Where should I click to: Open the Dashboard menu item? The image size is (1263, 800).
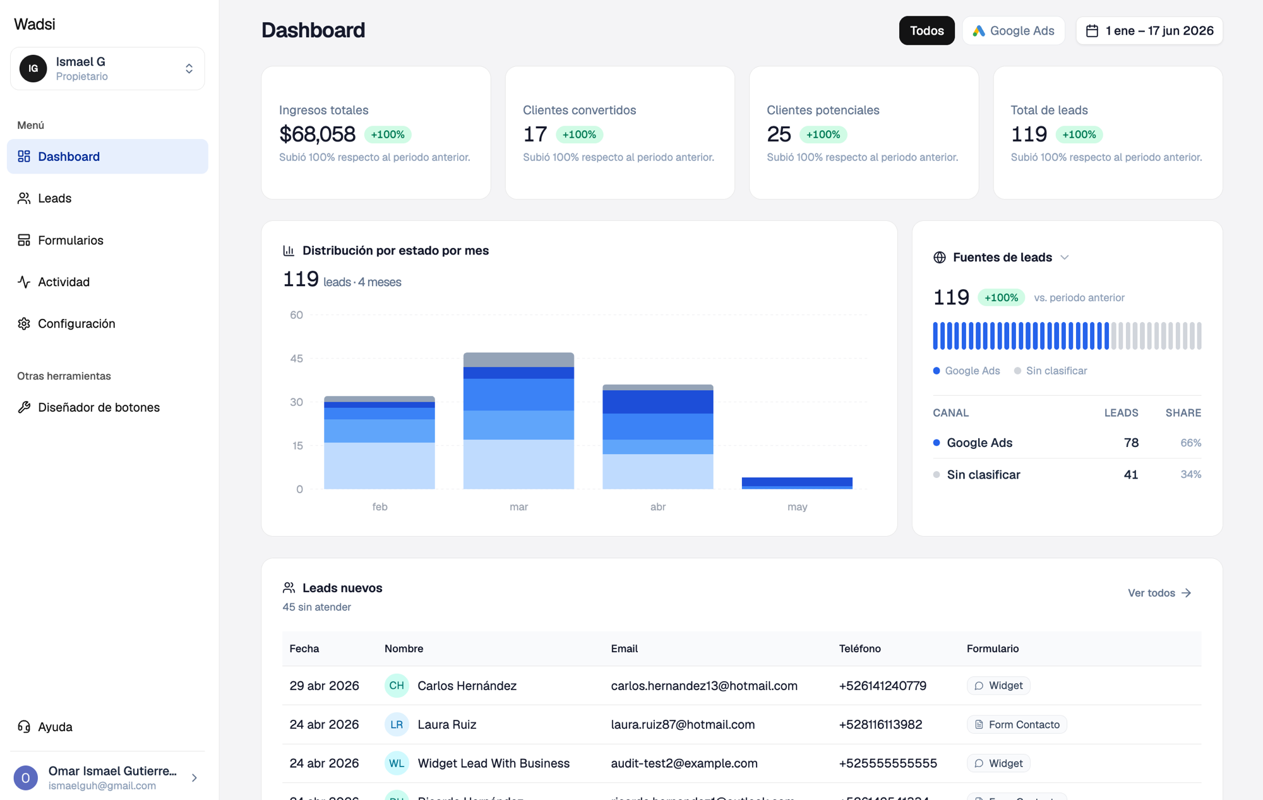(x=107, y=157)
